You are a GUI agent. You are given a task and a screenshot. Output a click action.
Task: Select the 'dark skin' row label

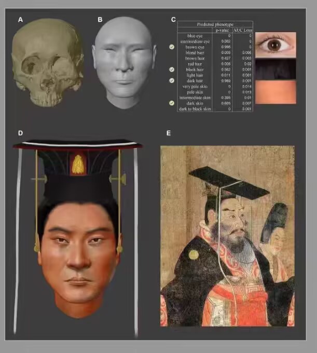tap(195, 103)
